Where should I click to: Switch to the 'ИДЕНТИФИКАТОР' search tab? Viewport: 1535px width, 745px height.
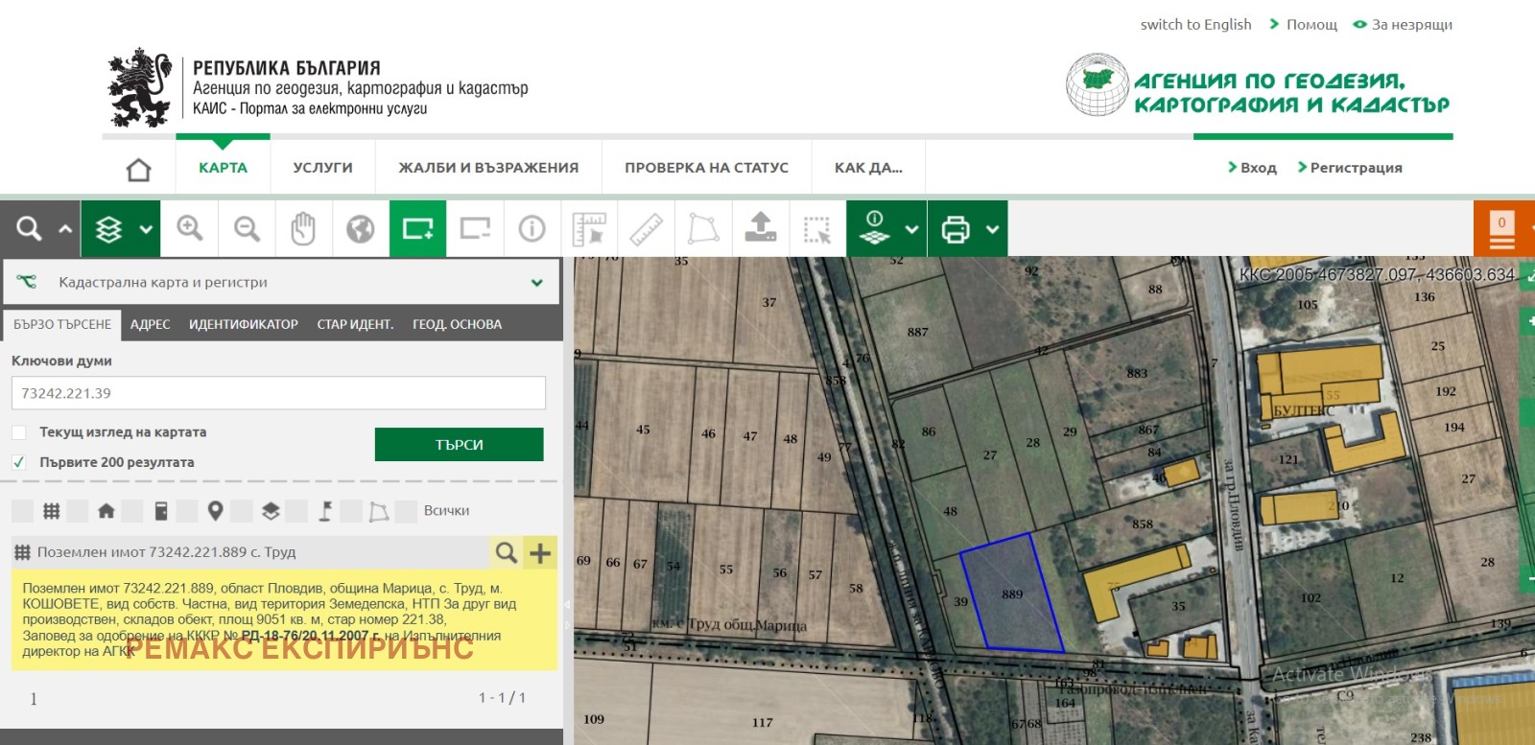[243, 325]
